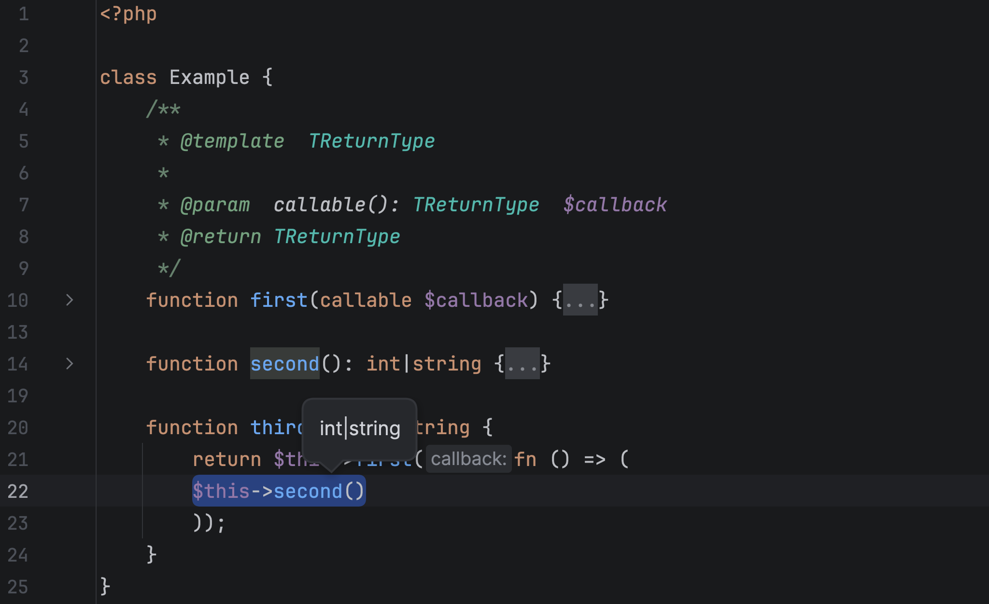Viewport: 989px width, 604px height.
Task: Click the highlighted second function name declaration
Action: (x=284, y=364)
